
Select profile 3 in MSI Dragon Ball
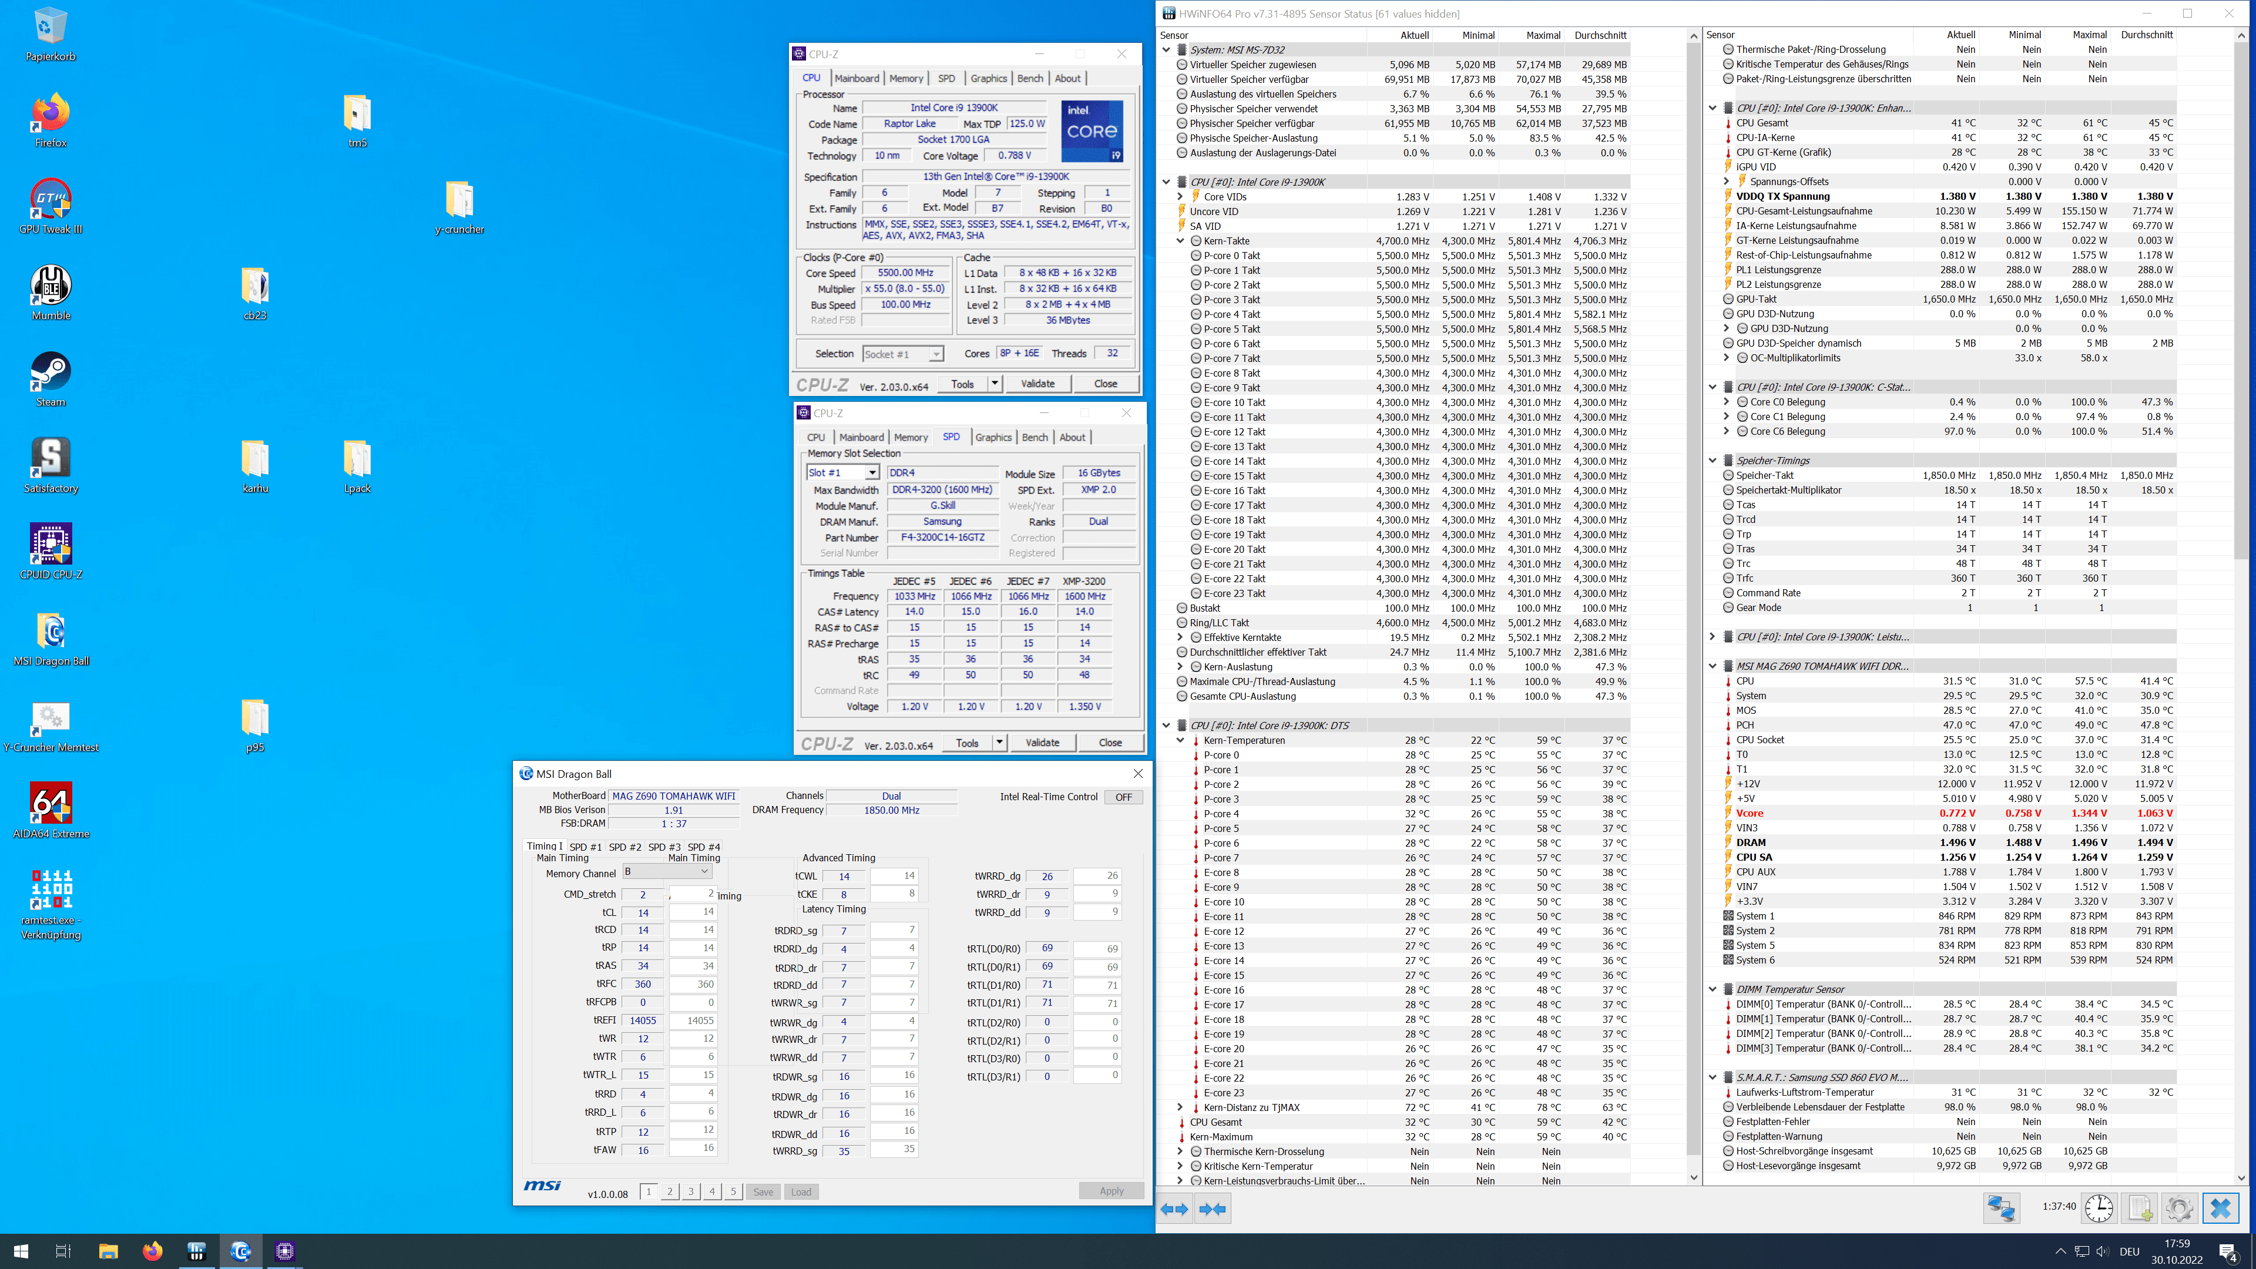pyautogui.click(x=691, y=1191)
